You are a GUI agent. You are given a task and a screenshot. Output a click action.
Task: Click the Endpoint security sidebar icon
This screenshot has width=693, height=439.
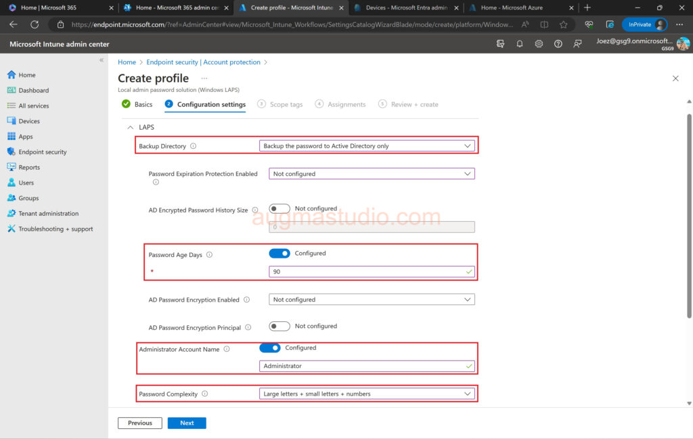pyautogui.click(x=12, y=152)
